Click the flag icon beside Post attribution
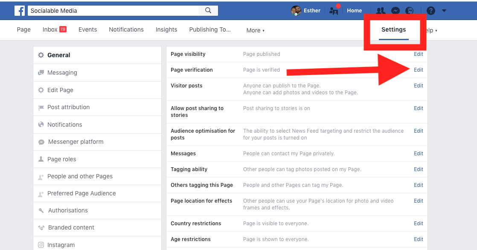 tap(41, 107)
